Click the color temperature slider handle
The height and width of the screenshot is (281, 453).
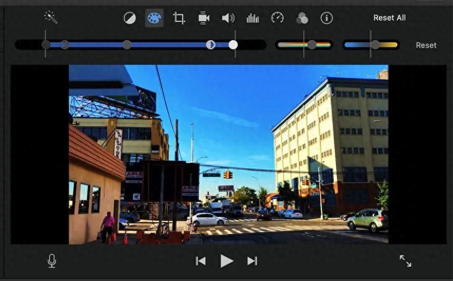(375, 44)
